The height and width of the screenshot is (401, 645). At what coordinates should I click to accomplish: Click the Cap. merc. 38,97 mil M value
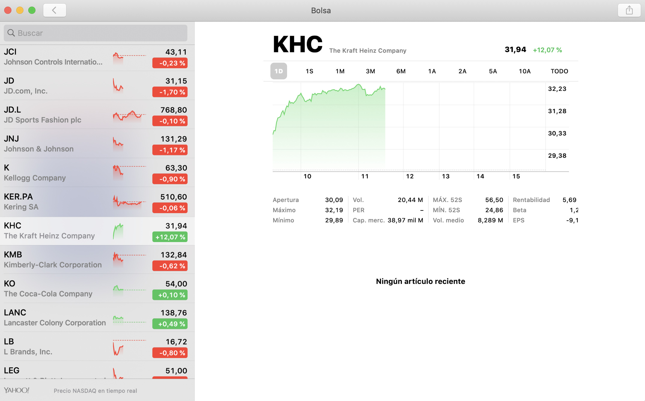[405, 220]
